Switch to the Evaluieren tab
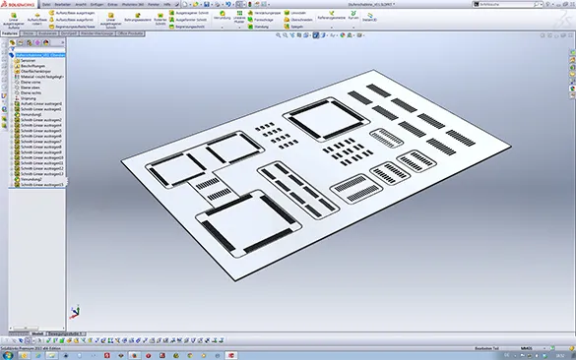The image size is (576, 360). click(x=48, y=33)
